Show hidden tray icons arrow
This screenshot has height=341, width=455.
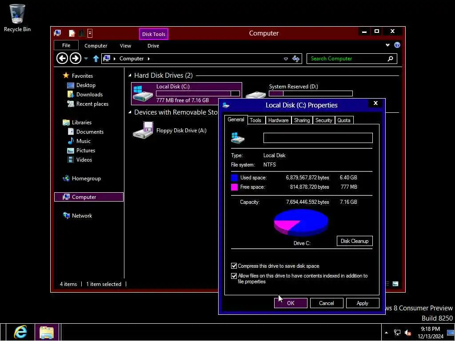pyautogui.click(x=386, y=333)
